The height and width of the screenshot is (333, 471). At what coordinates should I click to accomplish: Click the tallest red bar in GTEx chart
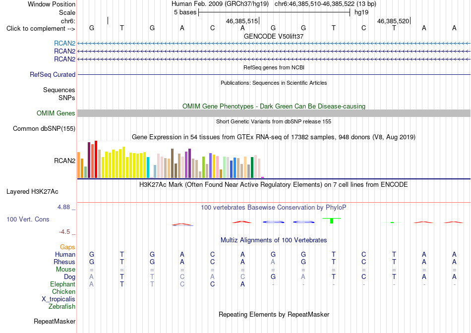[x=96, y=159]
